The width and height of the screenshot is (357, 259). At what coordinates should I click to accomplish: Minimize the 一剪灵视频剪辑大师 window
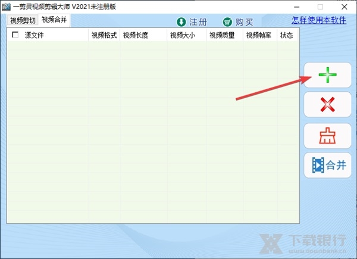coord(296,7)
